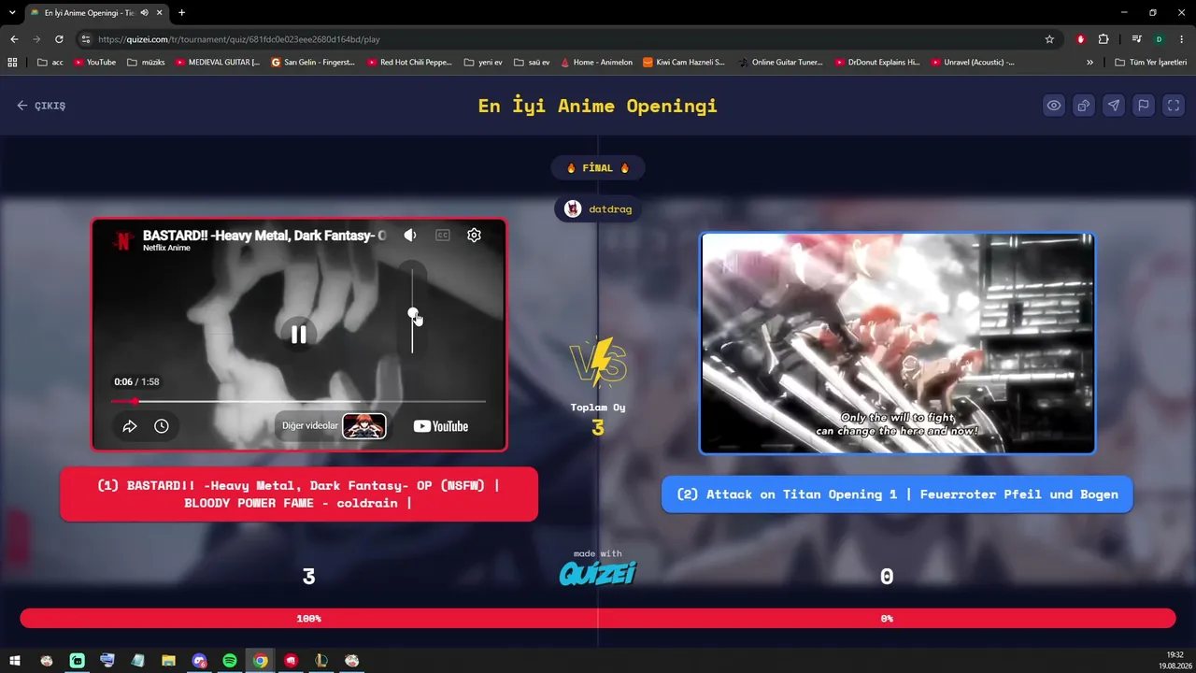The image size is (1196, 673).
Task: Open the Home - Animelon bookmark
Action: pyautogui.click(x=596, y=63)
